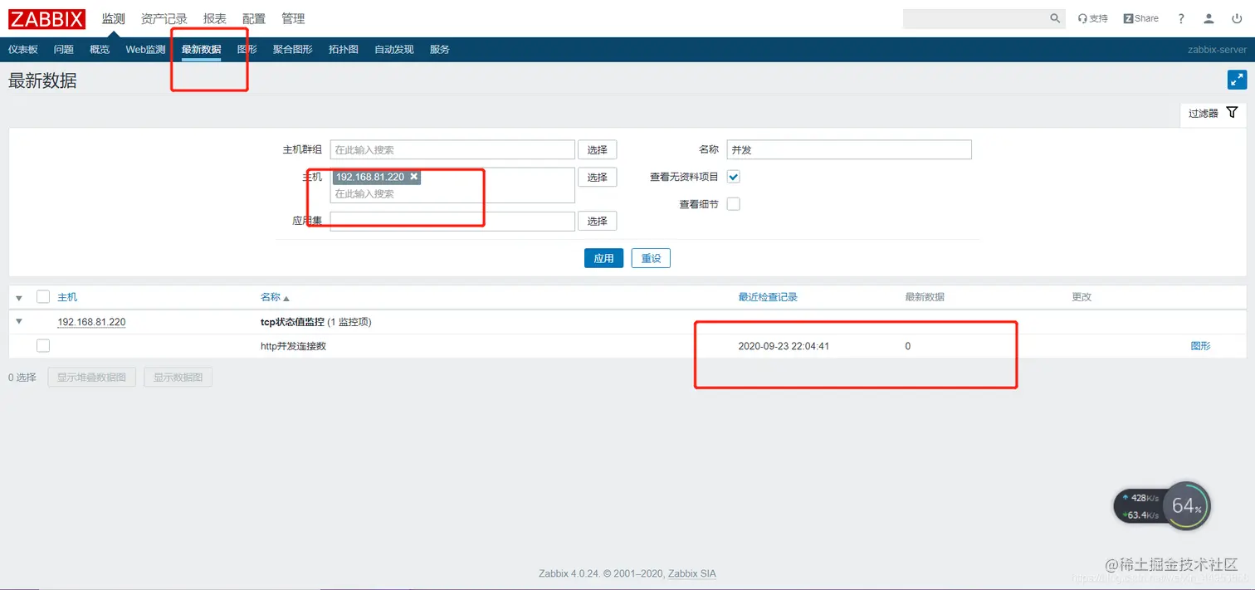Go to the 概览 submenu
Screen dimensions: 1255x590
[100, 50]
